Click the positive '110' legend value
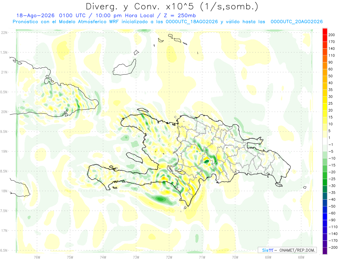The image size is (338, 261). (x=332, y=55)
